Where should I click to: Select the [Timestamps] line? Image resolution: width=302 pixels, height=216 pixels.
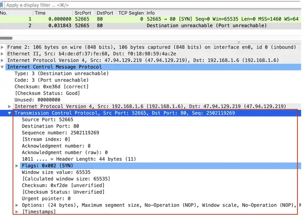39,211
